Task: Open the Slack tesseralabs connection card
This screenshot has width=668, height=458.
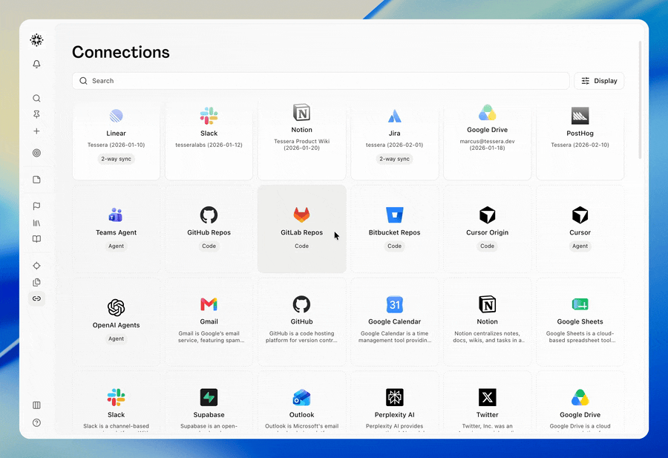Action: coord(209,140)
